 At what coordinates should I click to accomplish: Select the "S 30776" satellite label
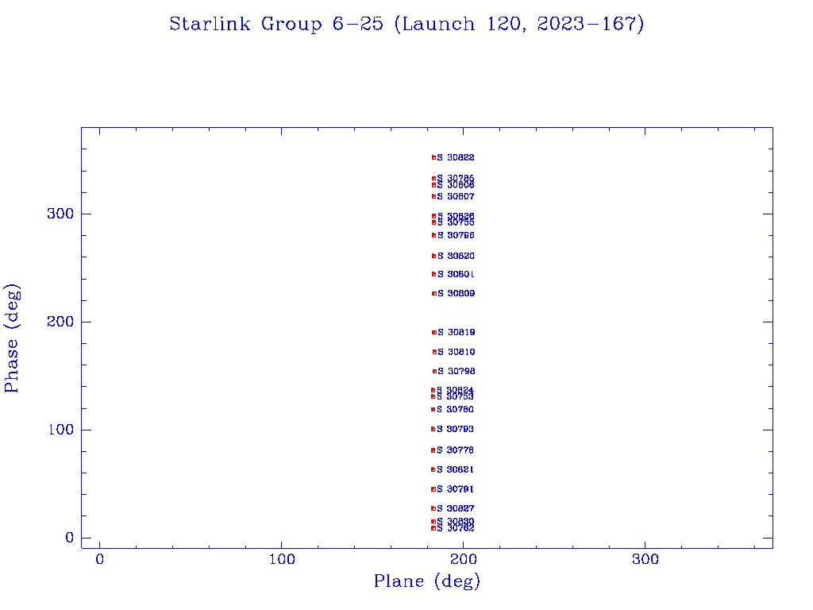tap(455, 450)
